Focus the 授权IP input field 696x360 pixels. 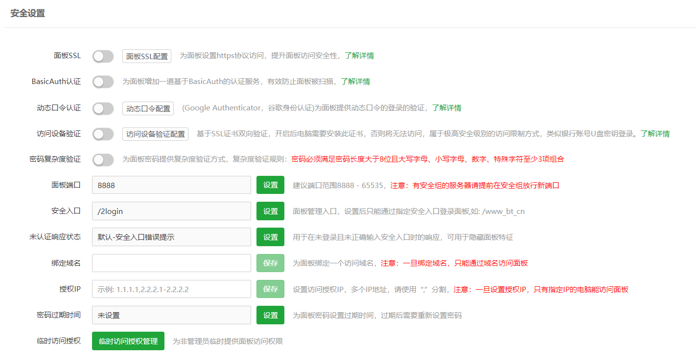point(171,289)
